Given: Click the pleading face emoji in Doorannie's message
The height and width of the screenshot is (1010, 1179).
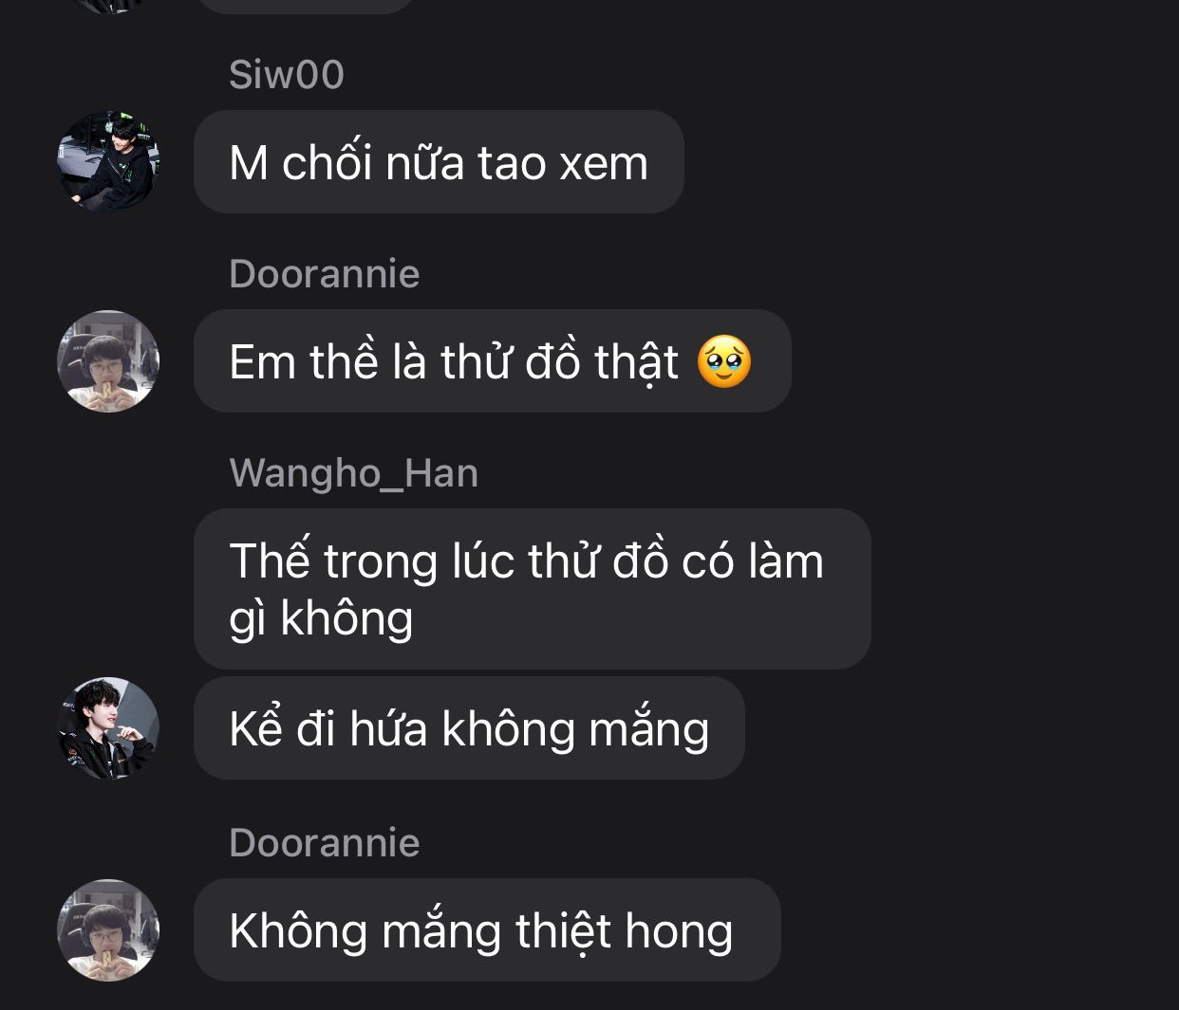Looking at the screenshot, I should click(x=724, y=361).
